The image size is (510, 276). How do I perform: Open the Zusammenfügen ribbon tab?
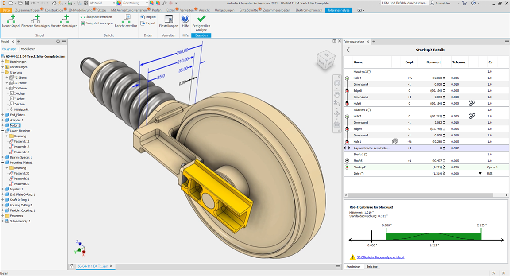click(x=27, y=10)
